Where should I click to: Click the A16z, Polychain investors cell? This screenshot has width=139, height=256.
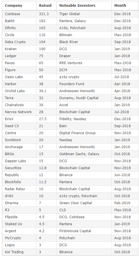[84, 28]
